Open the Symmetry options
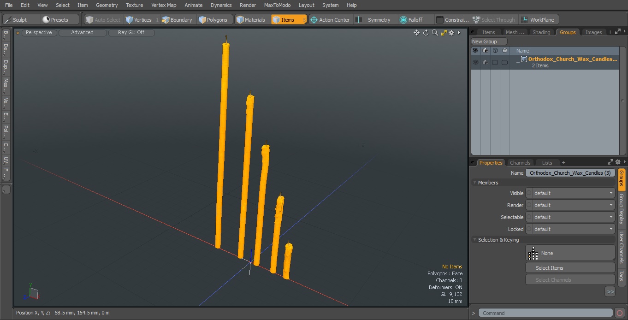This screenshot has height=320, width=628. pyautogui.click(x=375, y=20)
